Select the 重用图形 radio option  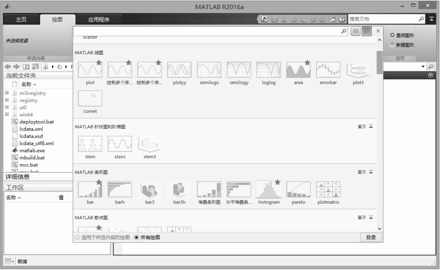(x=392, y=35)
